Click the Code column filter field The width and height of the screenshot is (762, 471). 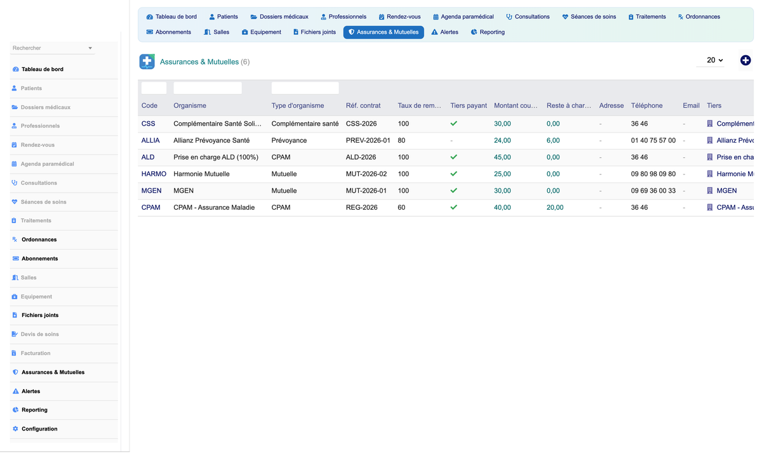coord(154,88)
